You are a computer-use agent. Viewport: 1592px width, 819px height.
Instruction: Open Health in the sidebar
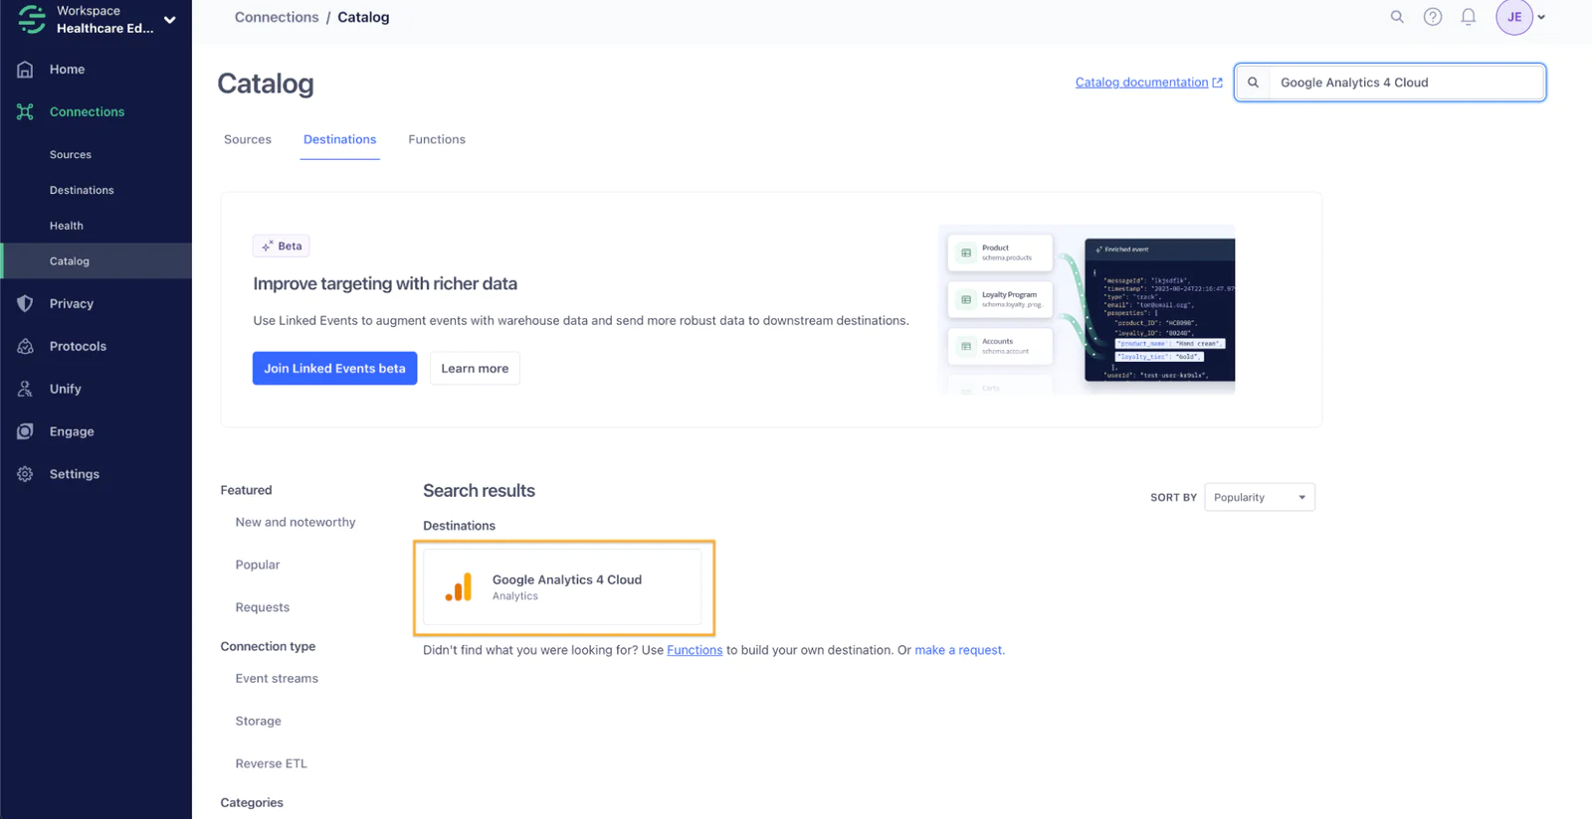(x=67, y=226)
